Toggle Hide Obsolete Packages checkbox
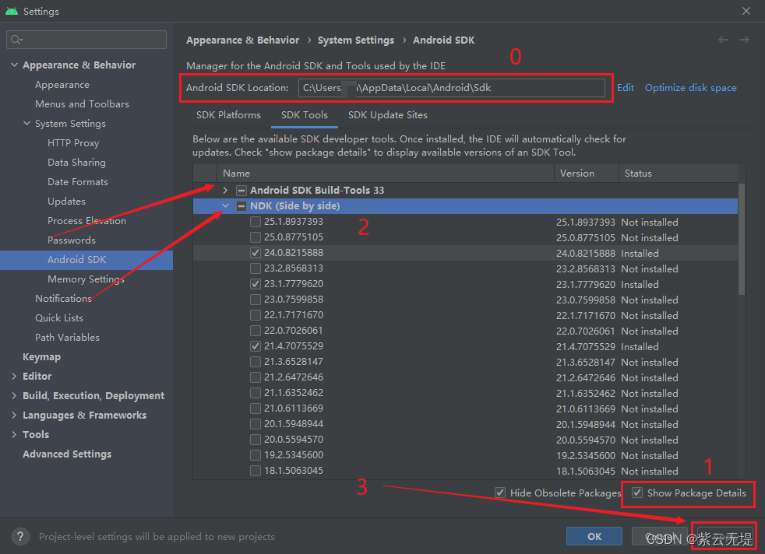 point(500,493)
